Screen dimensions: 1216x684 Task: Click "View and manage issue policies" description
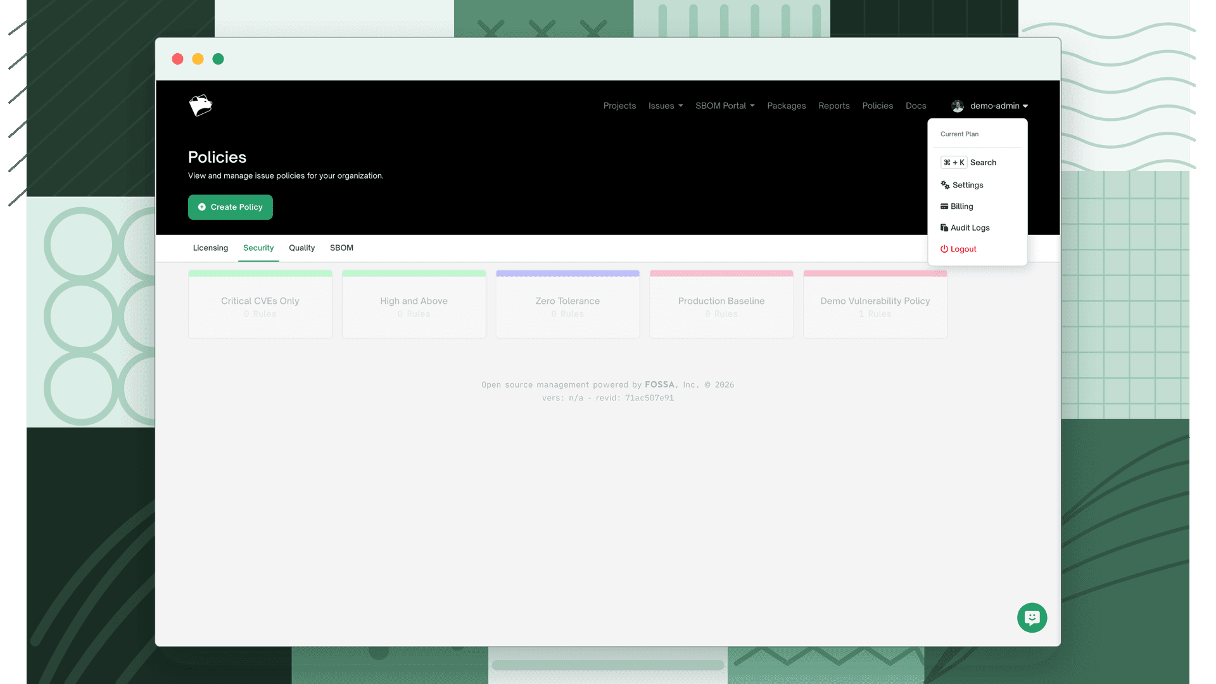tap(286, 176)
